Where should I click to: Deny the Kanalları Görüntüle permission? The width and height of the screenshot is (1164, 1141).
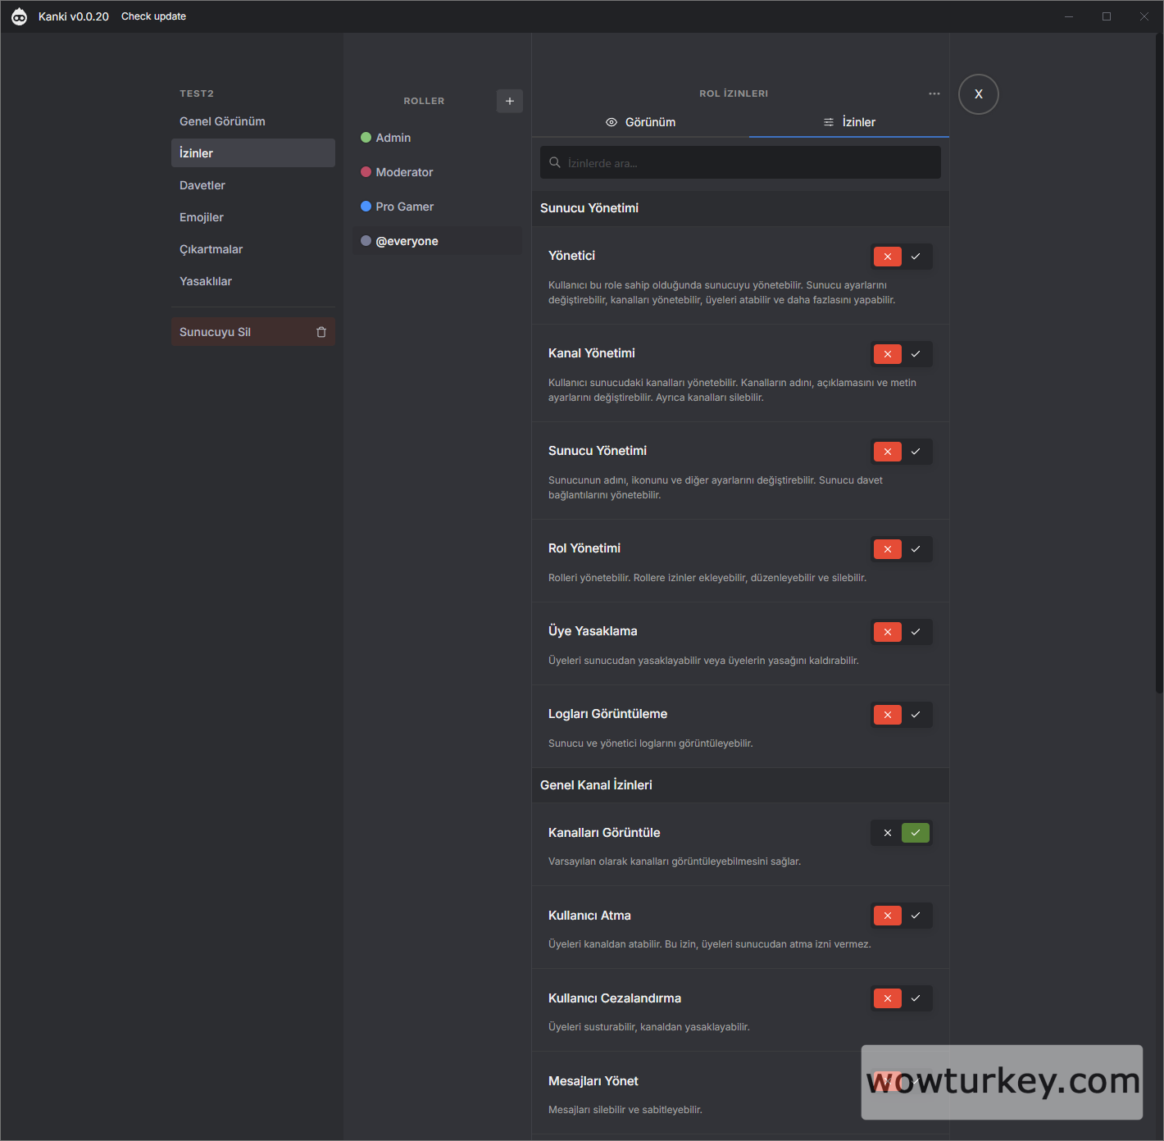click(887, 833)
